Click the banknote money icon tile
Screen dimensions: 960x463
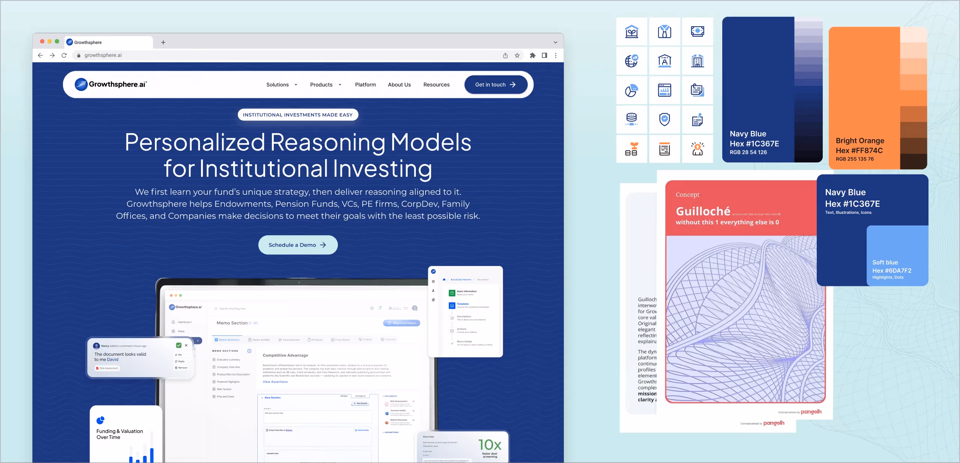pyautogui.click(x=697, y=32)
